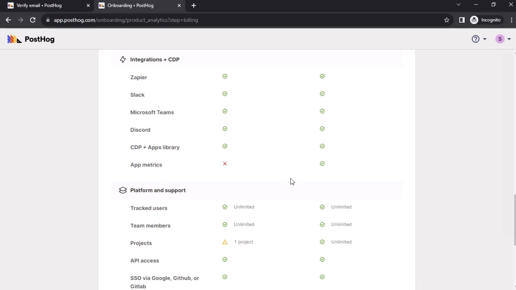Open Incognito profile indicator
The image size is (516, 290).
(x=486, y=20)
